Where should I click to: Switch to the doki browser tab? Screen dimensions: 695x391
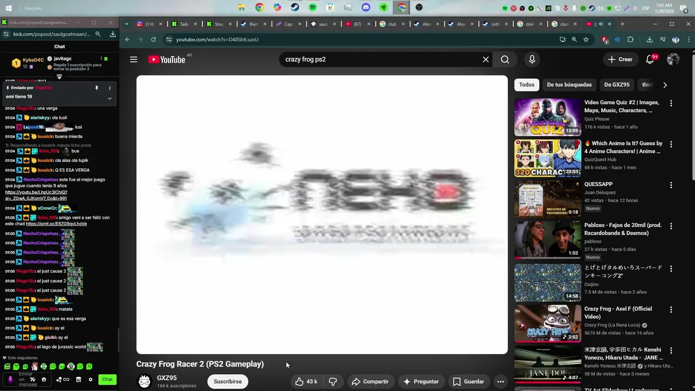(530, 24)
